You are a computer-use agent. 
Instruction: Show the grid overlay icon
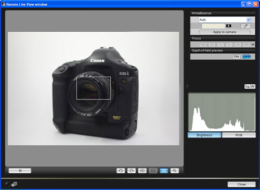(x=142, y=171)
